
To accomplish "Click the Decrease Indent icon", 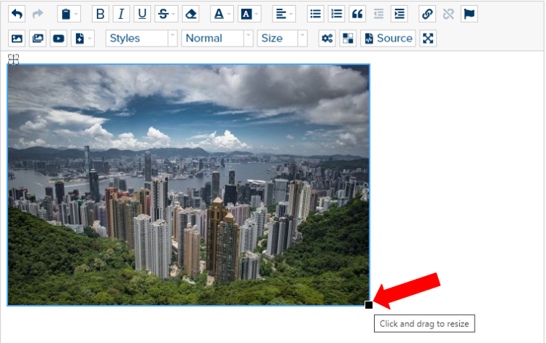I will point(378,14).
